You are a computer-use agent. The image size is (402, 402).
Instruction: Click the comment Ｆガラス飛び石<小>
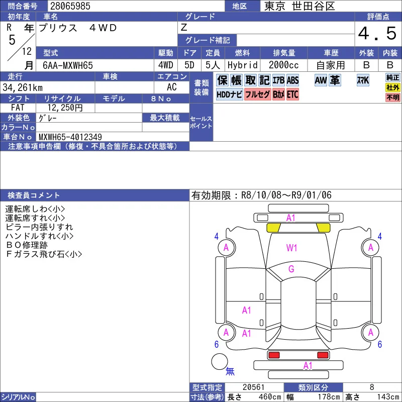44,254
